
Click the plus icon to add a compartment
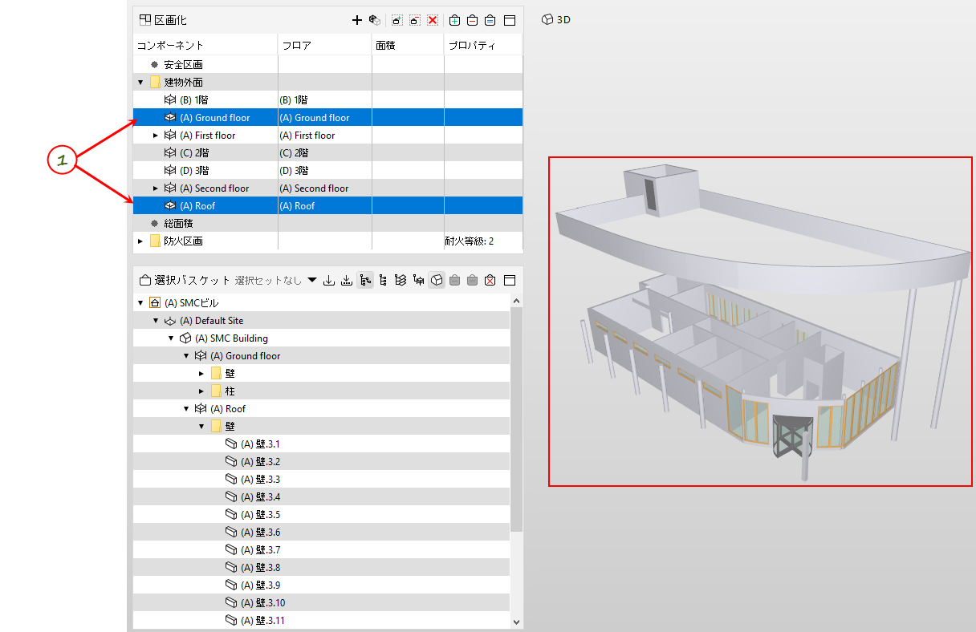click(357, 20)
